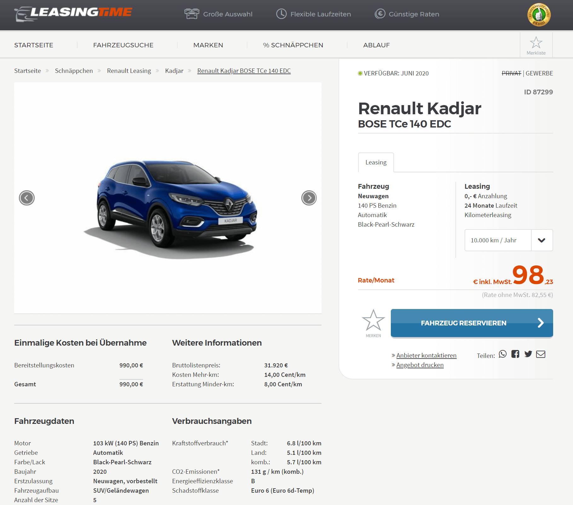Click Energieeffizienzklasse value B

point(253,481)
